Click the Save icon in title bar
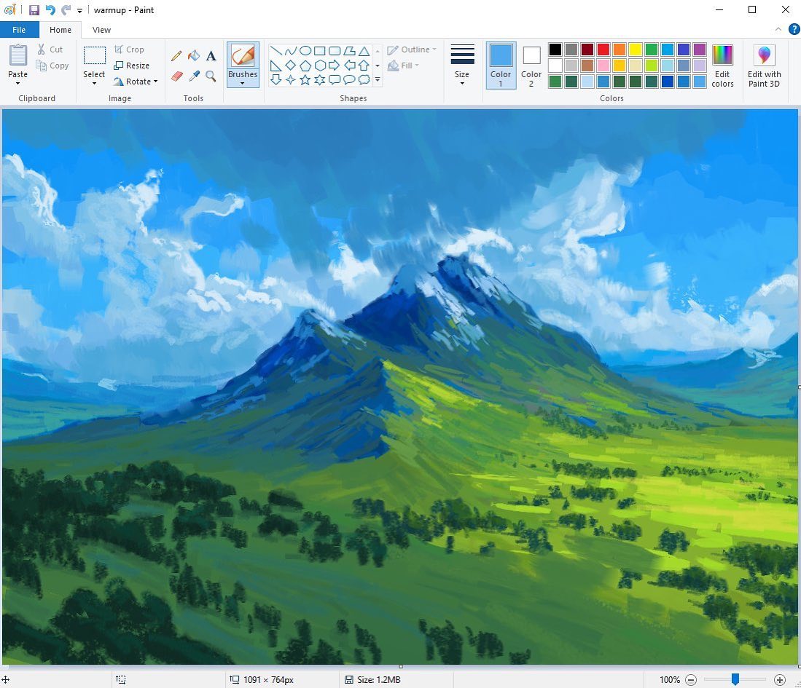Image resolution: width=801 pixels, height=688 pixels. (x=34, y=9)
